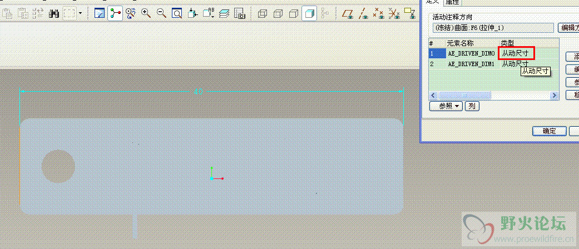The width and height of the screenshot is (579, 249).
Task: Click the 编辑方向 button beside the field
Action: point(568,28)
